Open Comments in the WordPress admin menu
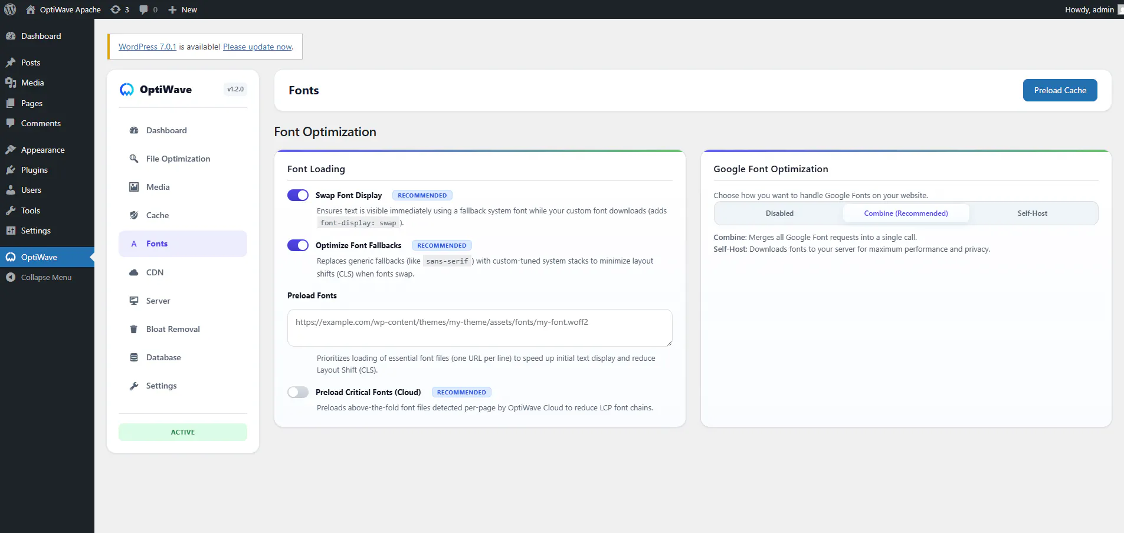This screenshot has width=1124, height=533. coord(47,123)
